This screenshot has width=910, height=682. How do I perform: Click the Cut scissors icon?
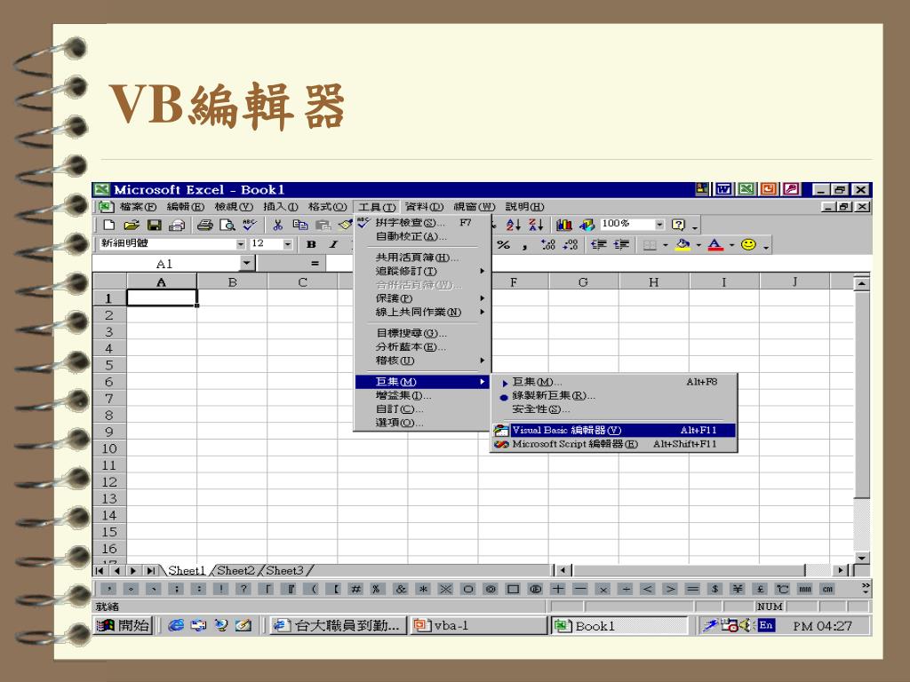pyautogui.click(x=277, y=225)
